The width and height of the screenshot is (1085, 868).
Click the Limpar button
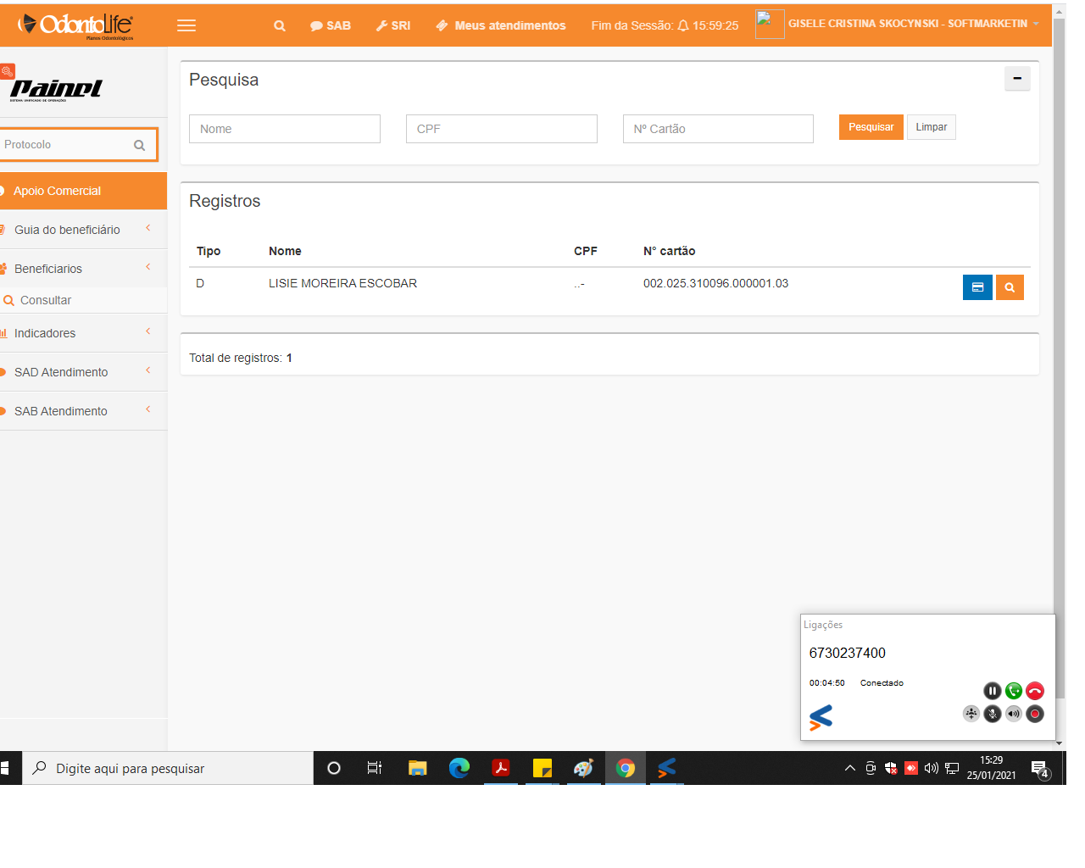[931, 127]
